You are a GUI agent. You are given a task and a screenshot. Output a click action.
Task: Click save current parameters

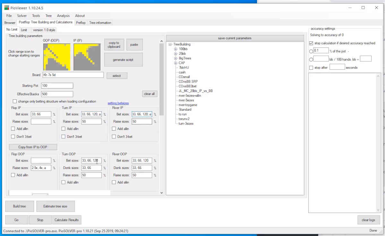click(x=235, y=38)
